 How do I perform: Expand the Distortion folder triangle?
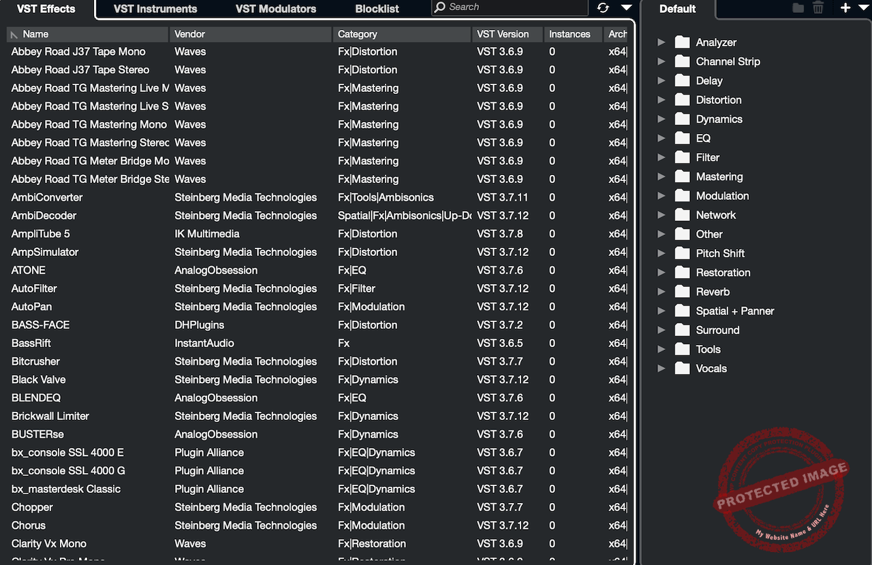click(661, 99)
